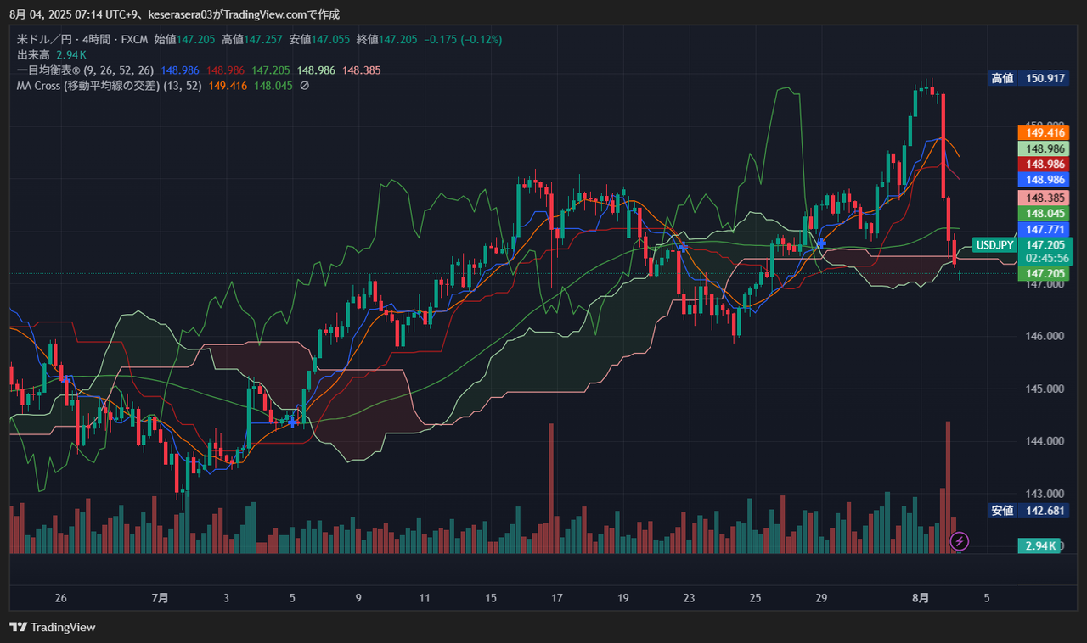This screenshot has height=643, width=1087.
Task: Click the pink 148.385 Ichimoku legend value
Action: (x=361, y=70)
